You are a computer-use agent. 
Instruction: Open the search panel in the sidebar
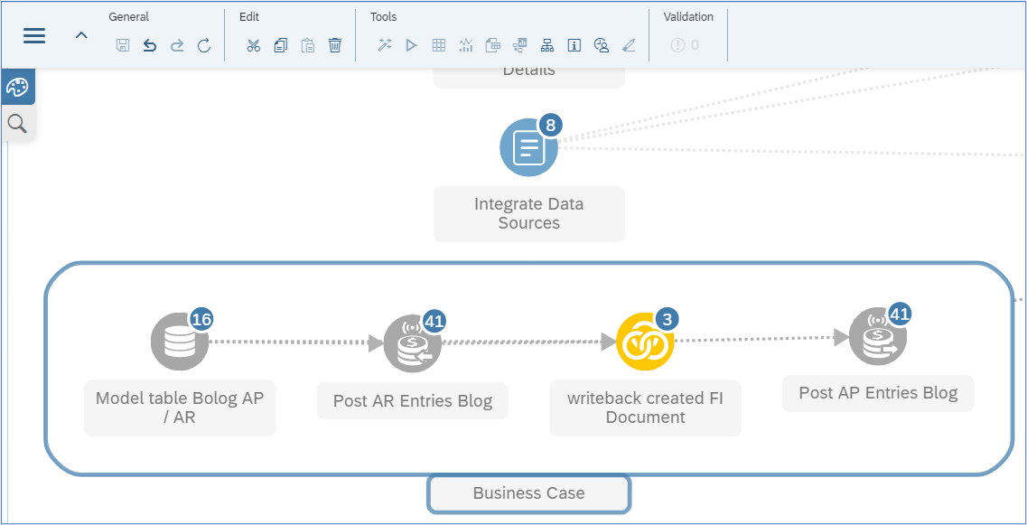click(x=17, y=123)
